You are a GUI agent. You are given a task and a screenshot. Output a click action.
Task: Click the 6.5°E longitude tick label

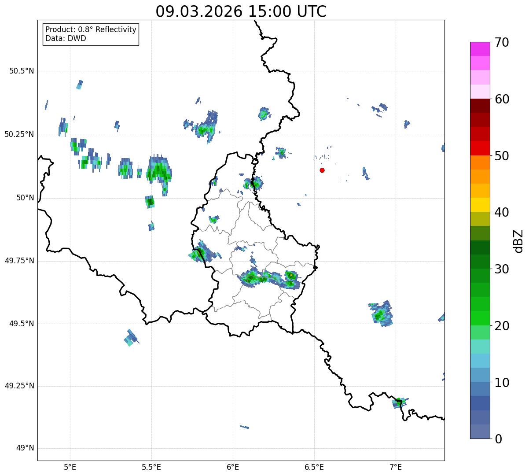[314, 467]
